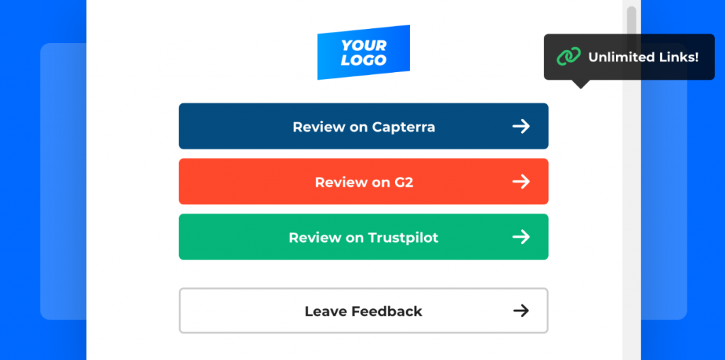Select the faded card on the left
The height and width of the screenshot is (360, 725).
click(x=63, y=181)
